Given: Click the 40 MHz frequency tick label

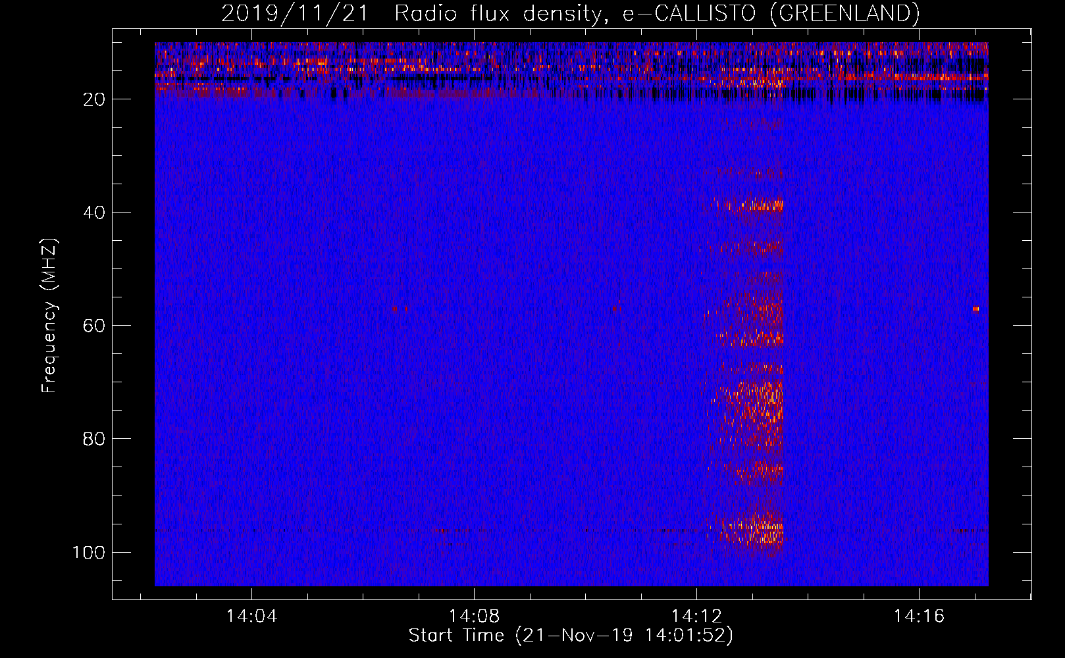Looking at the screenshot, I should (x=94, y=213).
